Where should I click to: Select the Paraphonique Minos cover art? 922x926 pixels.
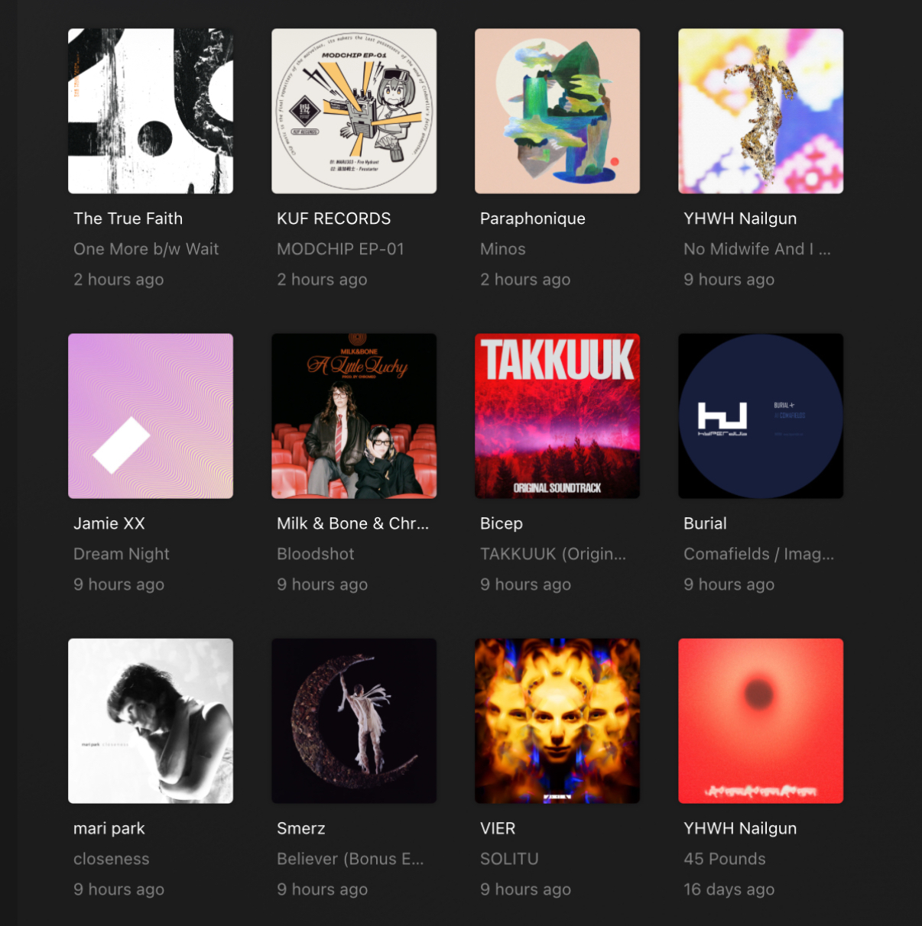pyautogui.click(x=557, y=111)
